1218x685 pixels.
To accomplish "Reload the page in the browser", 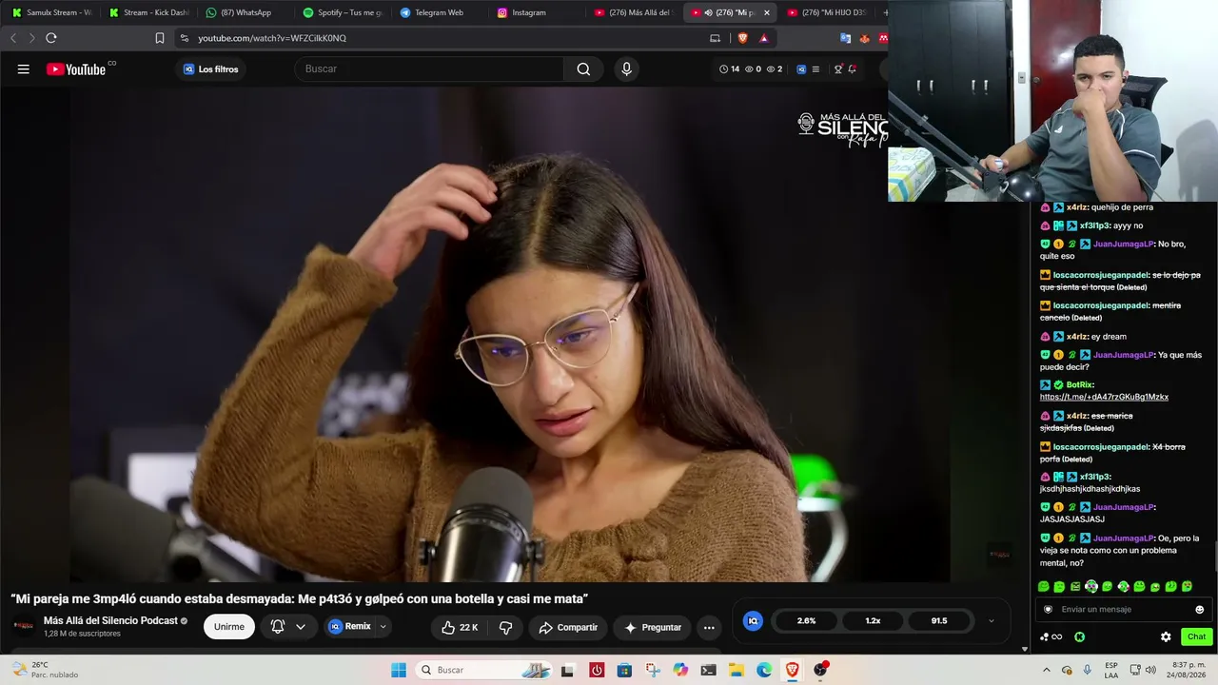I will coord(51,38).
